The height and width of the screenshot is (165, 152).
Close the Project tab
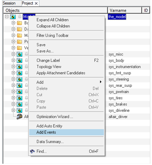(36, 3)
